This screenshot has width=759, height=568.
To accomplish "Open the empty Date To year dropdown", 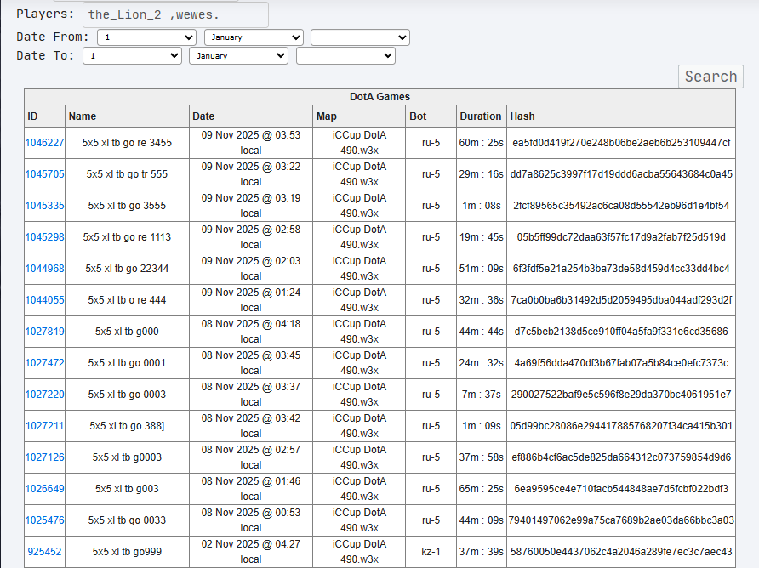I will click(345, 55).
